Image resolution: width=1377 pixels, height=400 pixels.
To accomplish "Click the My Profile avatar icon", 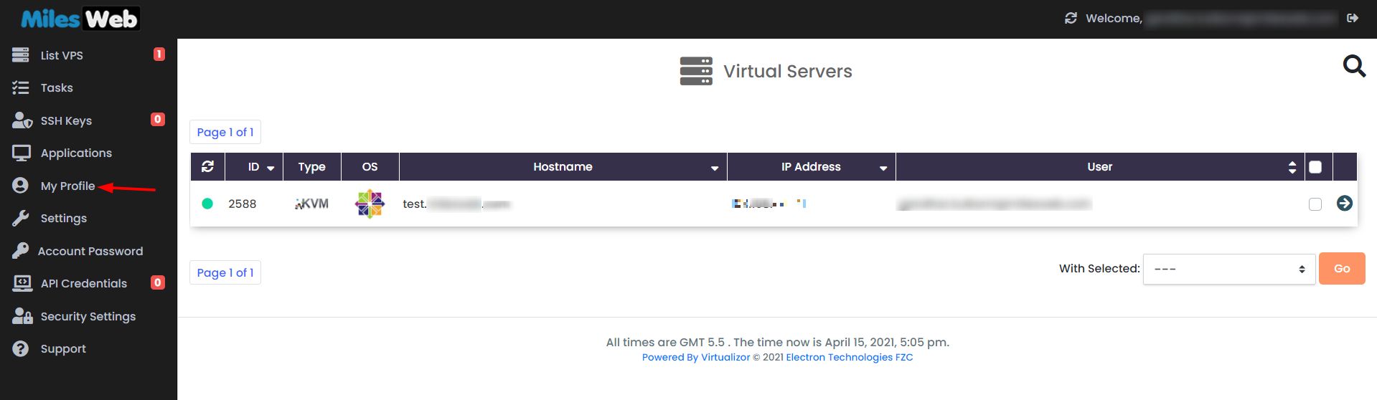I will click(x=20, y=186).
